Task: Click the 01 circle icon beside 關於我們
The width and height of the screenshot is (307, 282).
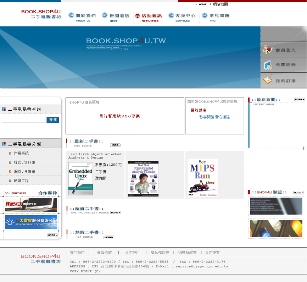Action: click(x=71, y=16)
